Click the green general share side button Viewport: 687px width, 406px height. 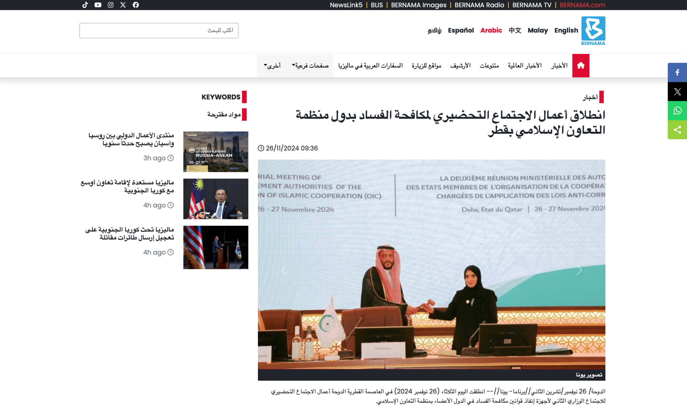pyautogui.click(x=677, y=130)
